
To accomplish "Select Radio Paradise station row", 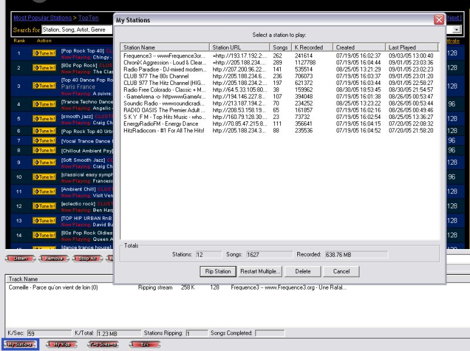I will pos(280,69).
